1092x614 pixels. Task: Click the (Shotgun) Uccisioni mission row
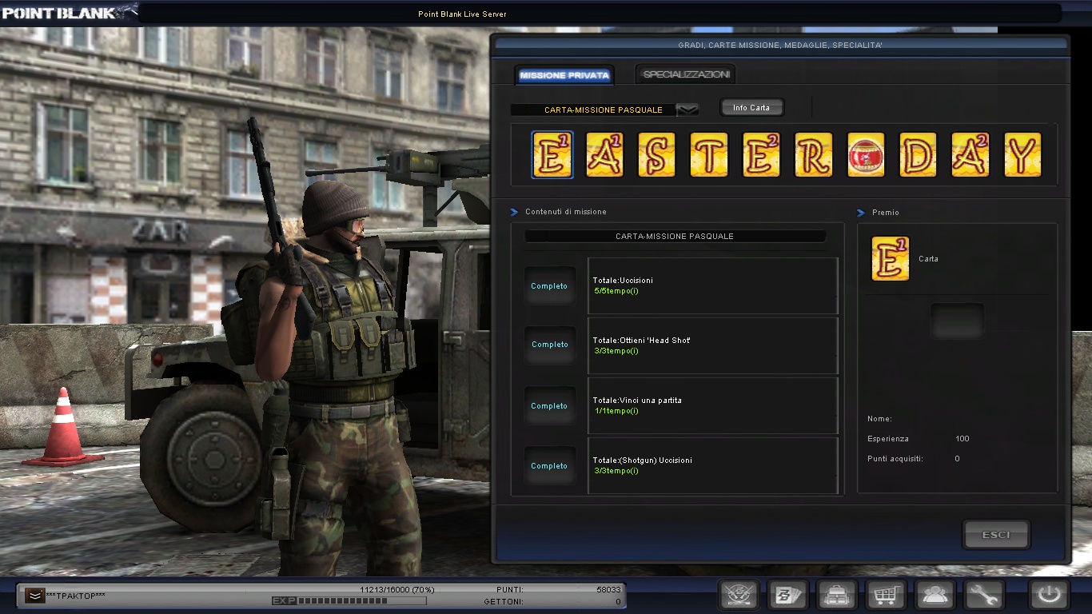pos(713,465)
